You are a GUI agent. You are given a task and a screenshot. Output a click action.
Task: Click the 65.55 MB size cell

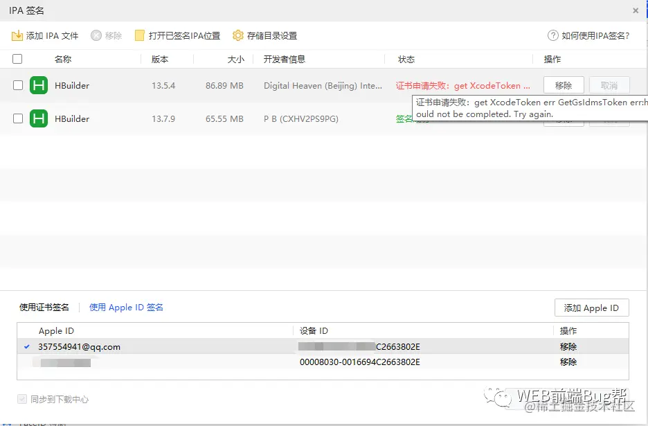(224, 118)
